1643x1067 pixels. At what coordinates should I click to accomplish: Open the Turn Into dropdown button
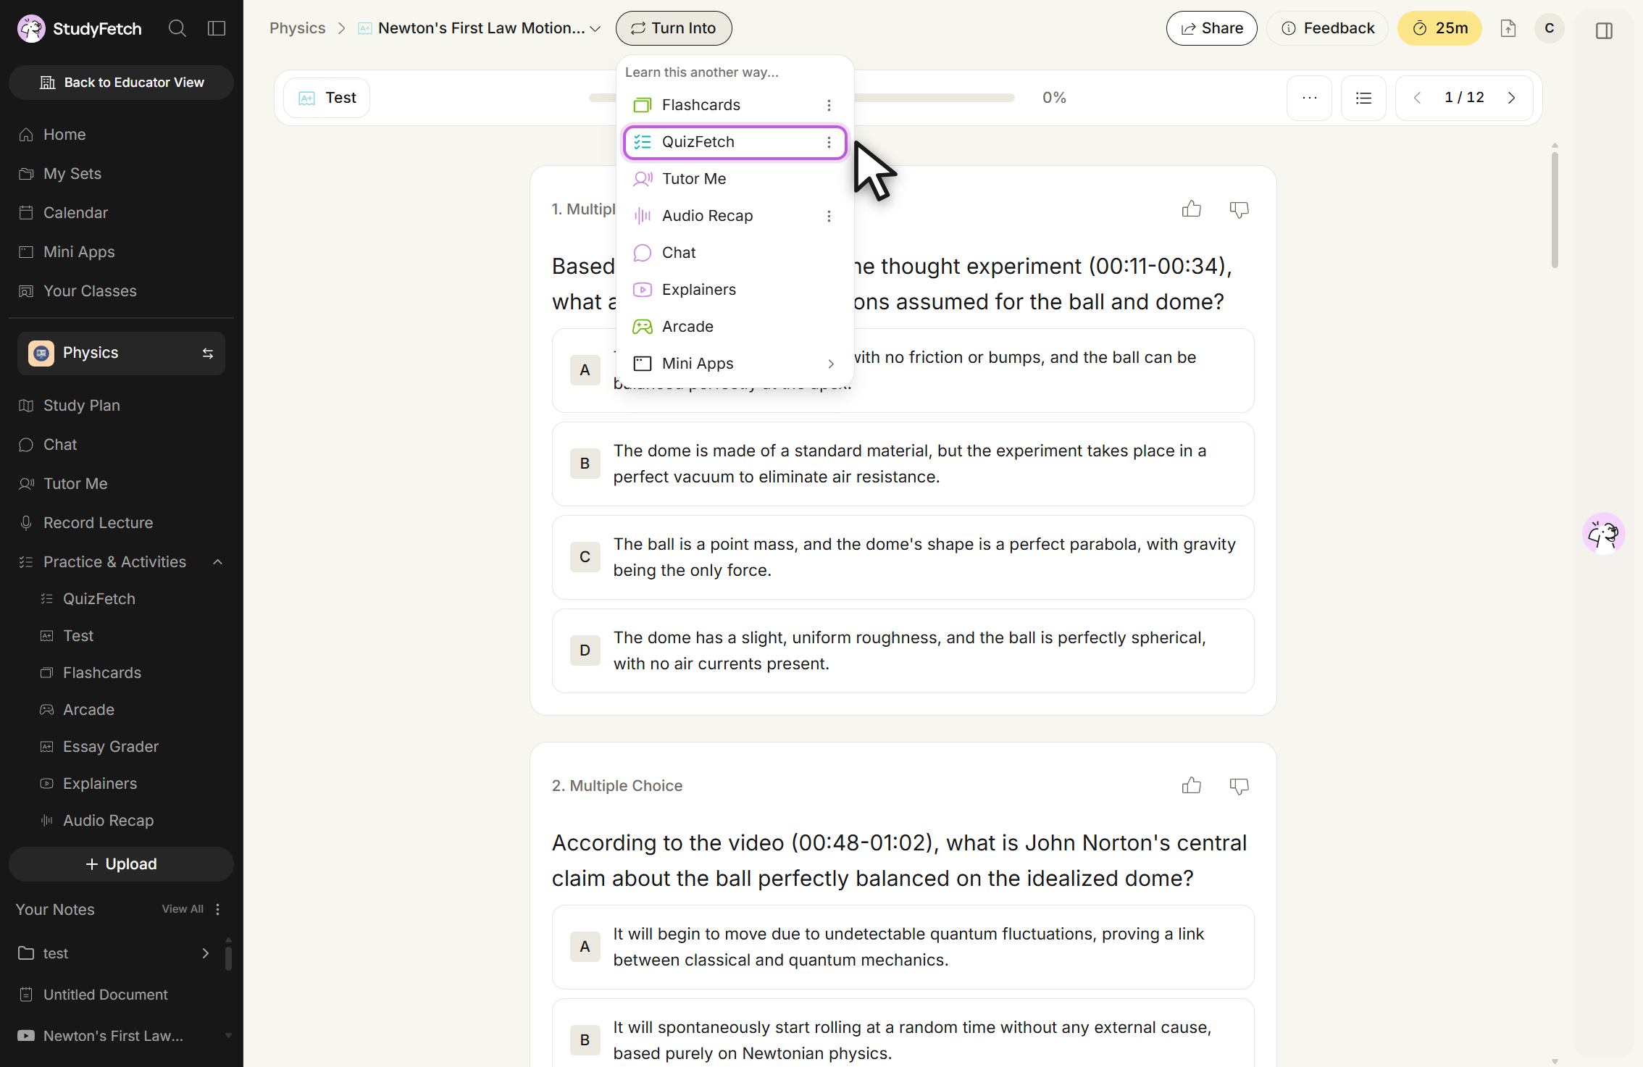[674, 28]
